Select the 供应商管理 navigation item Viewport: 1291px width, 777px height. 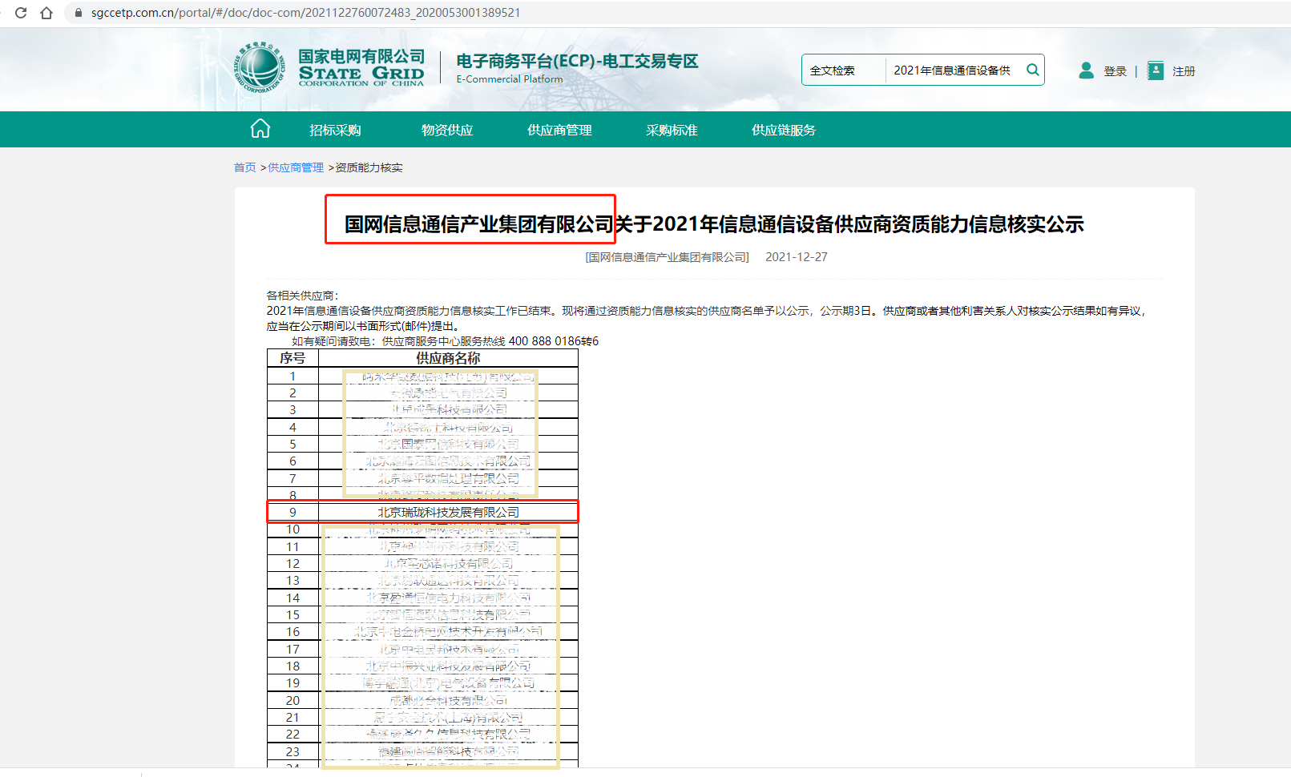tap(559, 130)
